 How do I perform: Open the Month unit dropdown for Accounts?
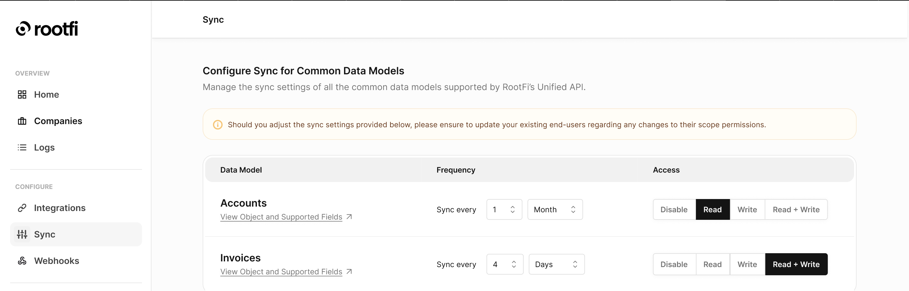[x=555, y=210]
